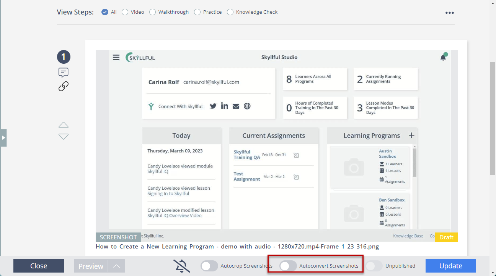Select the Practice view steps option
Screen dimensions: 496x276
[x=197, y=12]
